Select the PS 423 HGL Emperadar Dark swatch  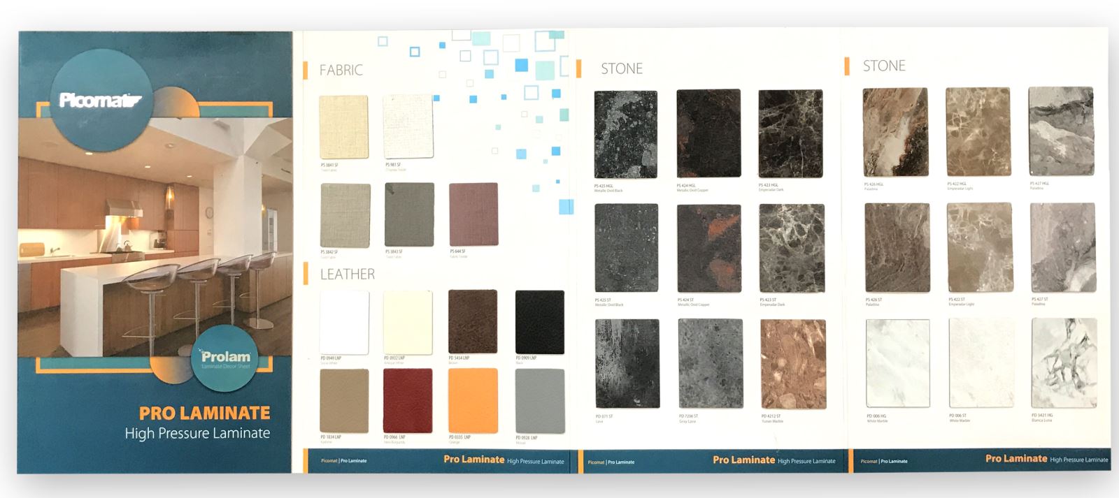tap(791, 134)
